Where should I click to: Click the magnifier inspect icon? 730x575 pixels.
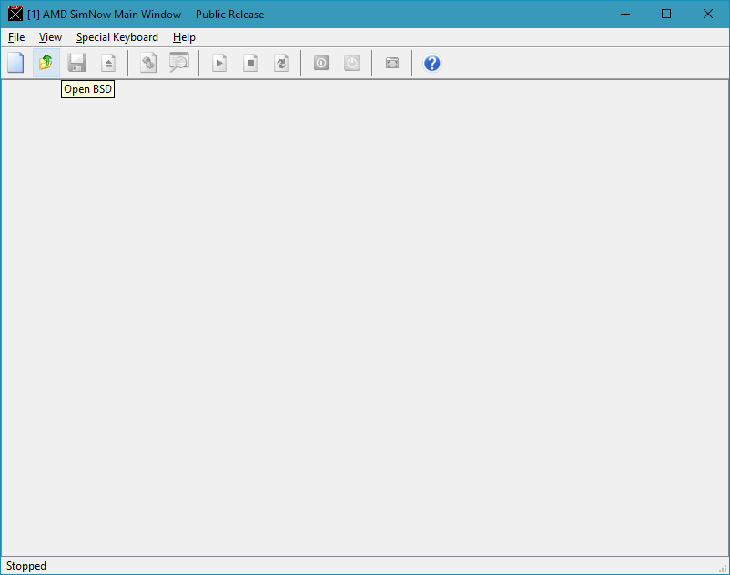[x=179, y=63]
